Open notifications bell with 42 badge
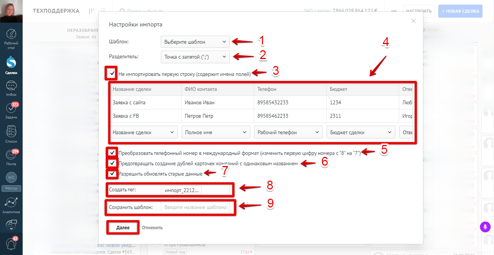Screen dimensions: 494x255 [11, 244]
